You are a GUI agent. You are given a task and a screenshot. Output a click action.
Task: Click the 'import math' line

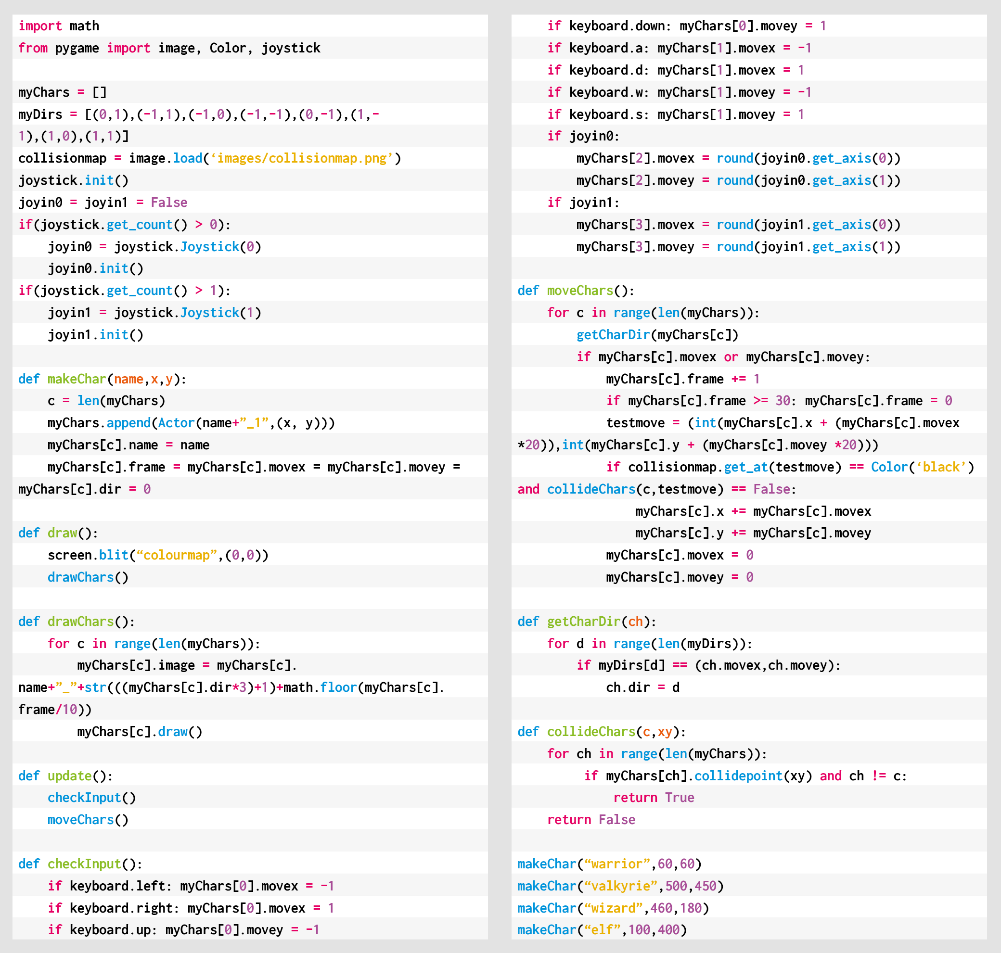[58, 26]
